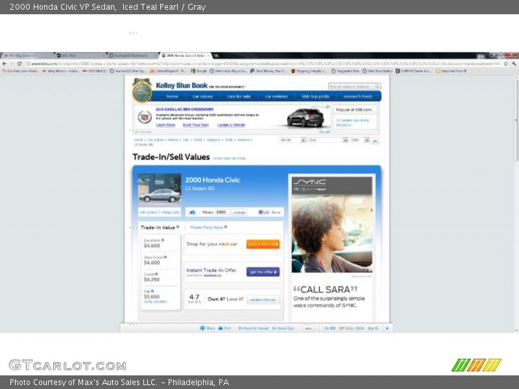Screen dimensions: 519x389
Task: Click the camera photo icon beside Mileage
Action: pyautogui.click(x=192, y=212)
